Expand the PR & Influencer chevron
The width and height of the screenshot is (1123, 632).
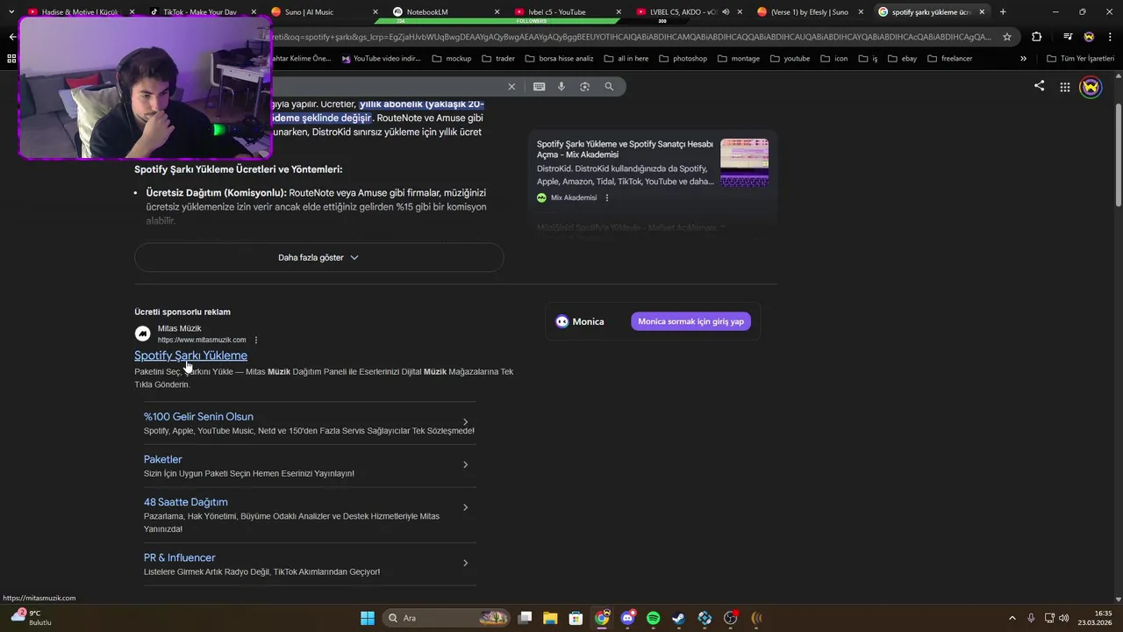coord(465,563)
